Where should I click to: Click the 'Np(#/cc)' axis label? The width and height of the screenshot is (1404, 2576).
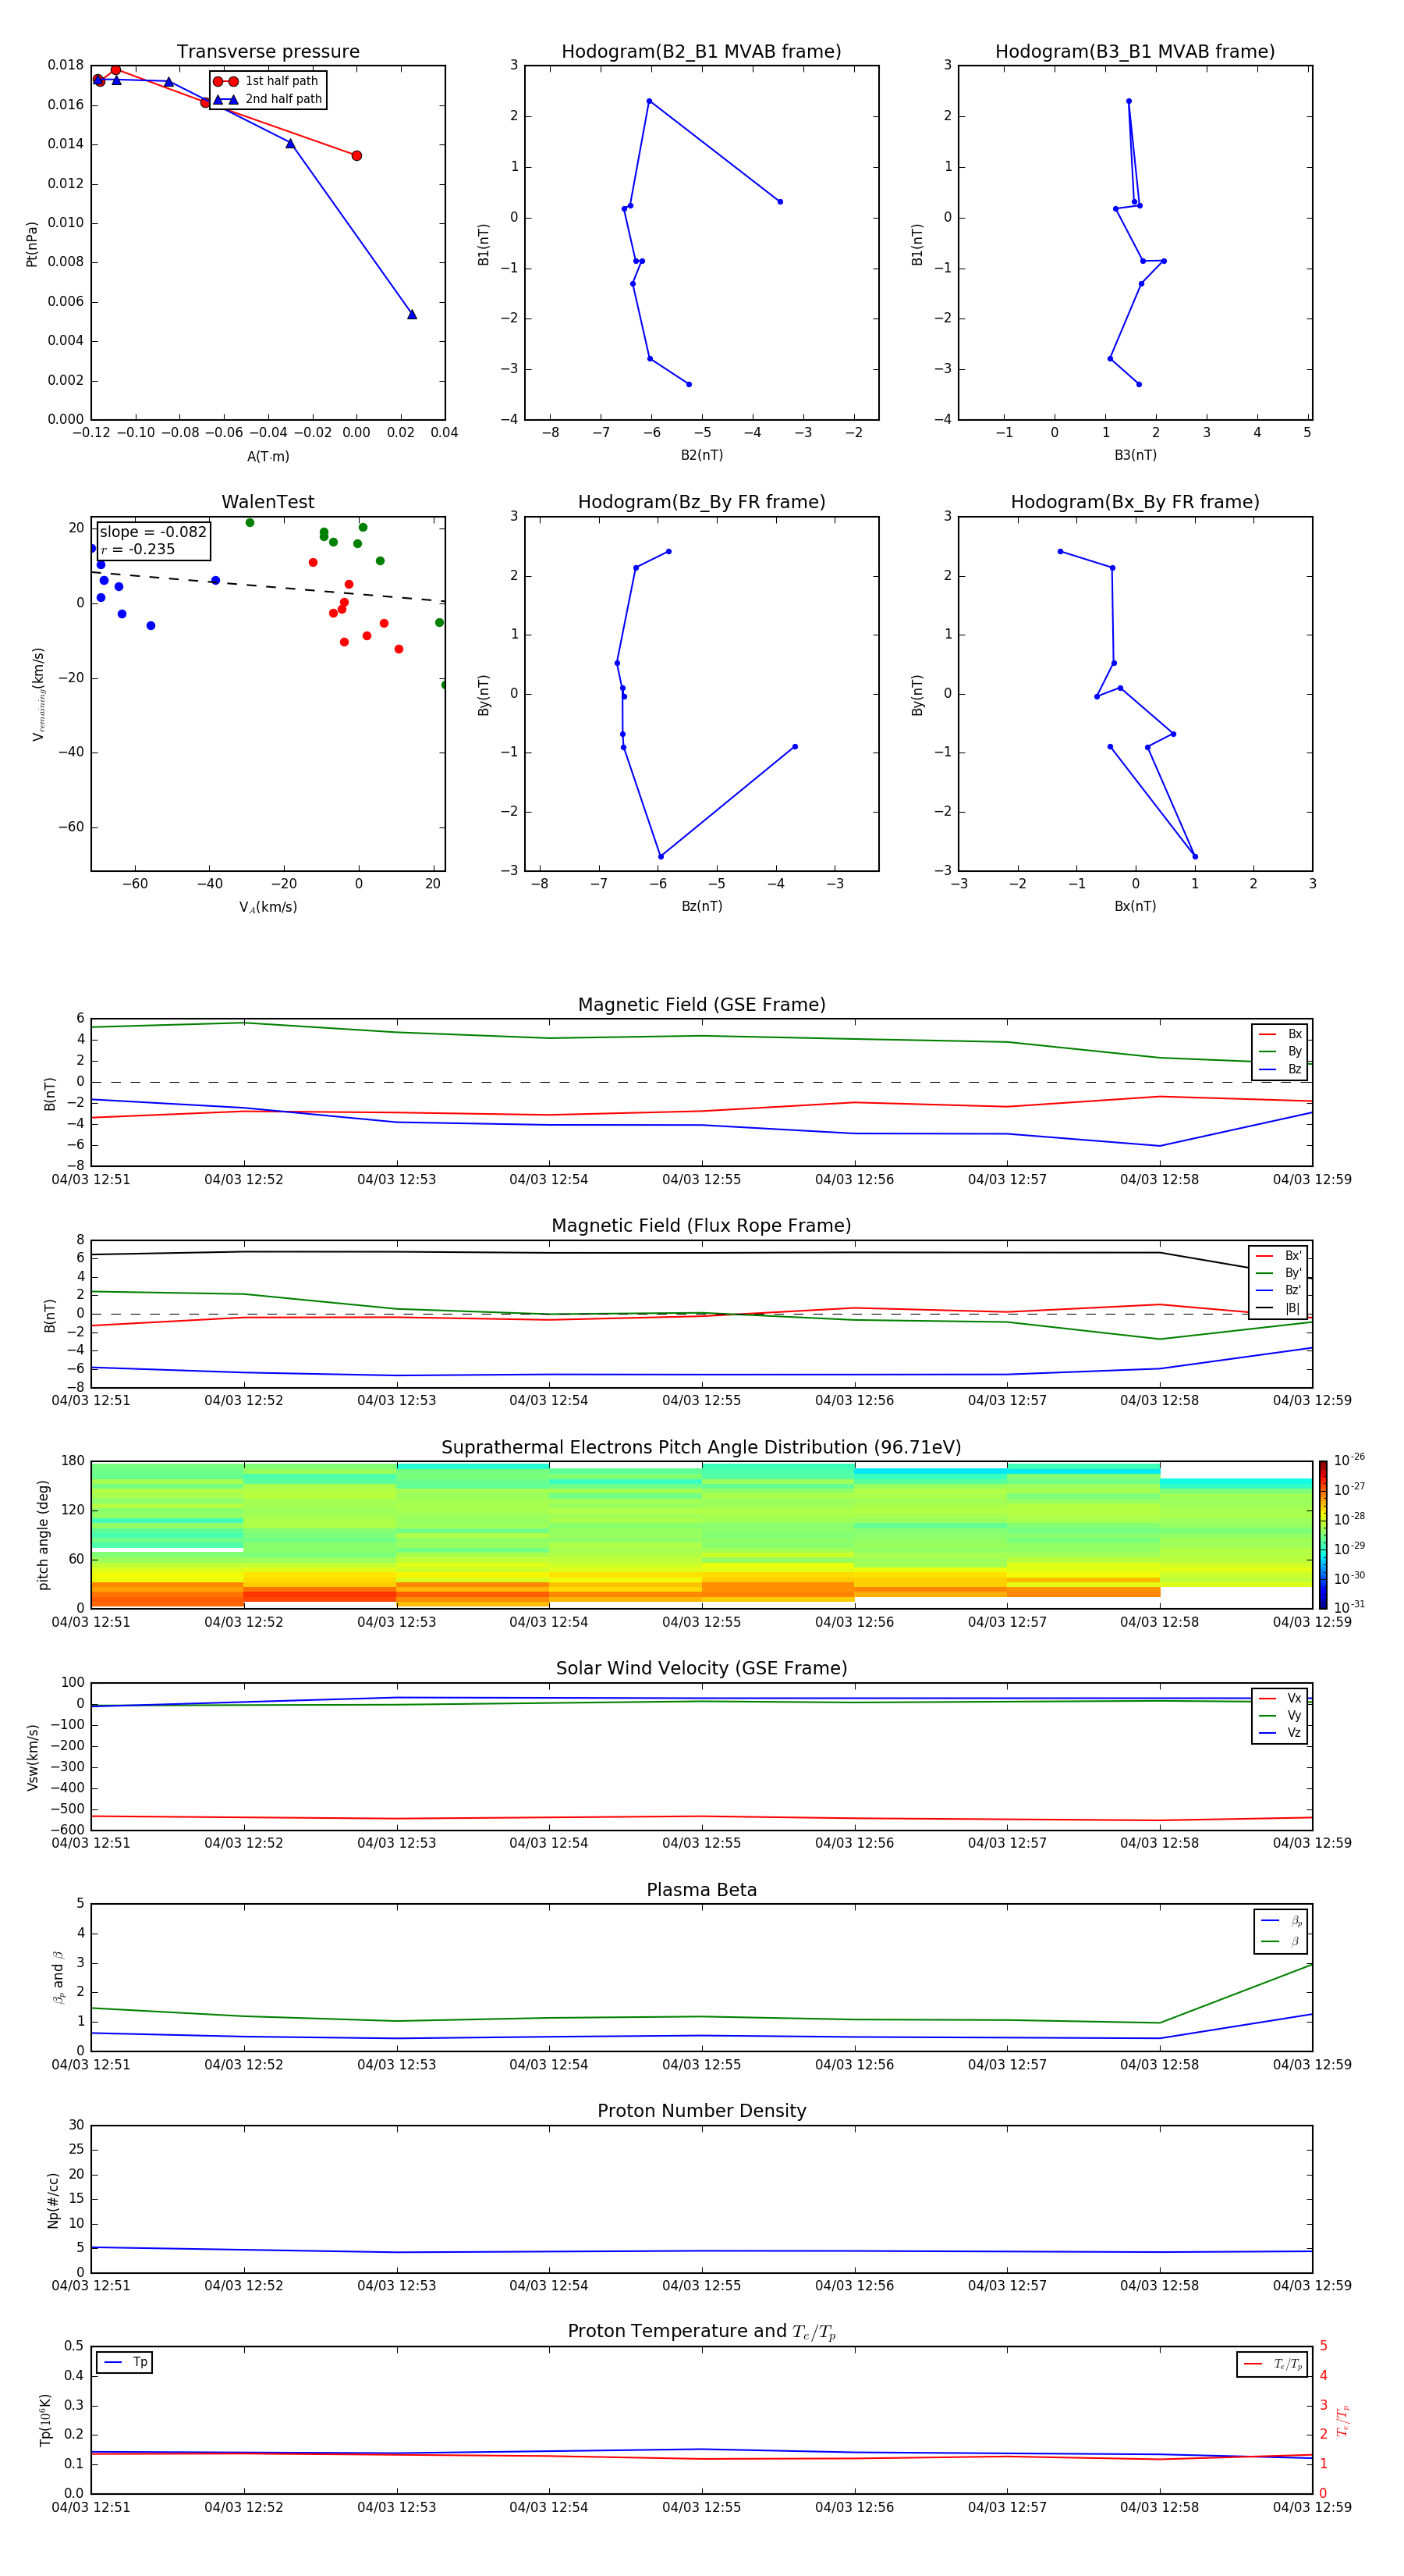(54, 2199)
